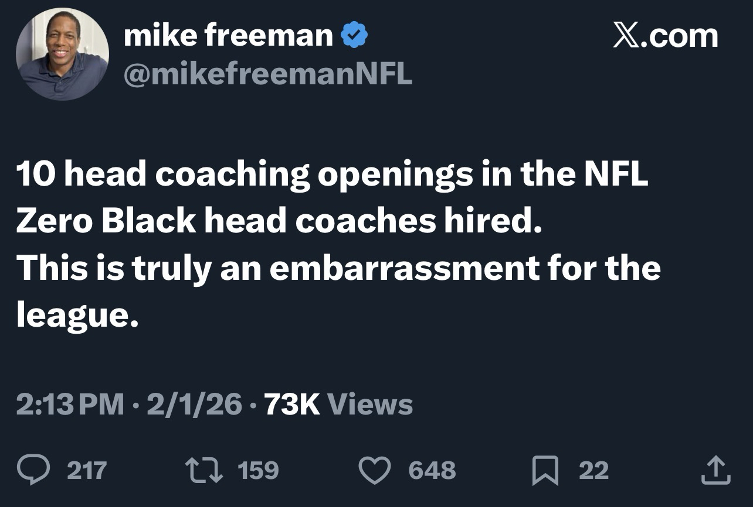
Task: Click the 217 replies count
Action: click(87, 470)
